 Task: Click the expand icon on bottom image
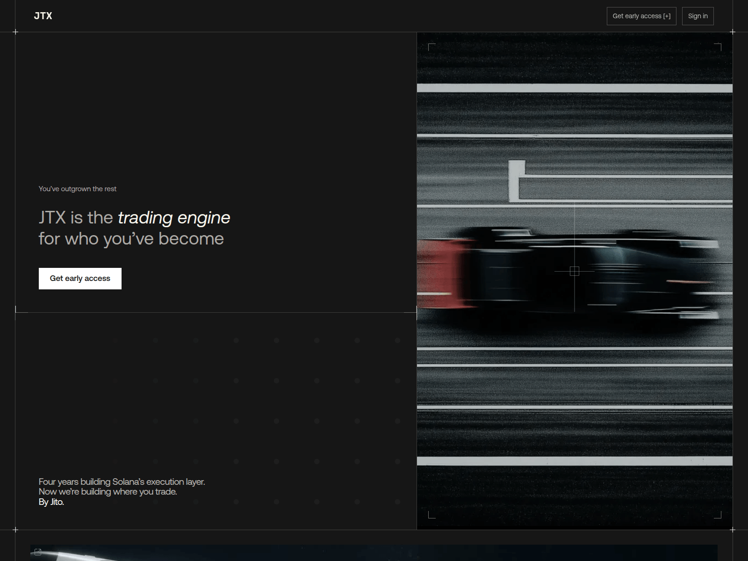click(x=38, y=552)
